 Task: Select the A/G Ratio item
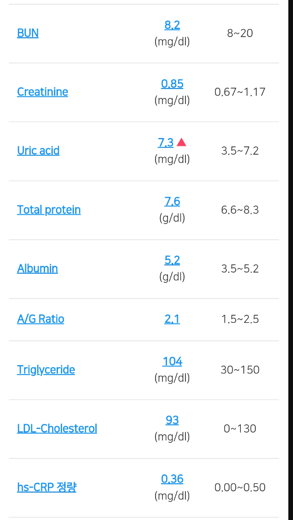click(x=40, y=319)
